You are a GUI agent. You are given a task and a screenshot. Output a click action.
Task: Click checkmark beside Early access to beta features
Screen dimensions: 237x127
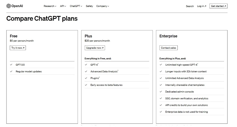click(x=86, y=85)
